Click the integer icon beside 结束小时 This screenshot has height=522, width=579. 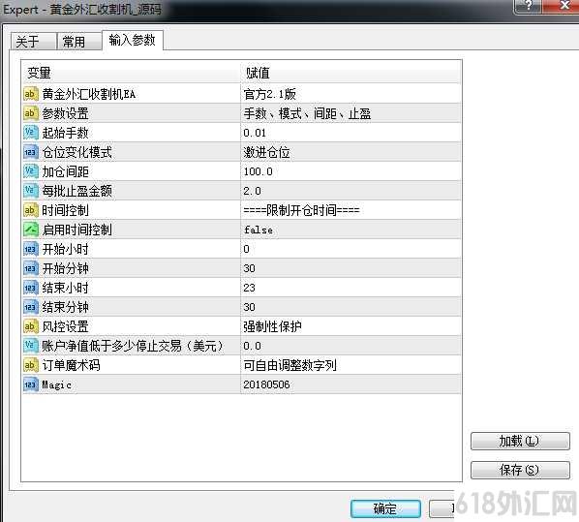tap(31, 288)
